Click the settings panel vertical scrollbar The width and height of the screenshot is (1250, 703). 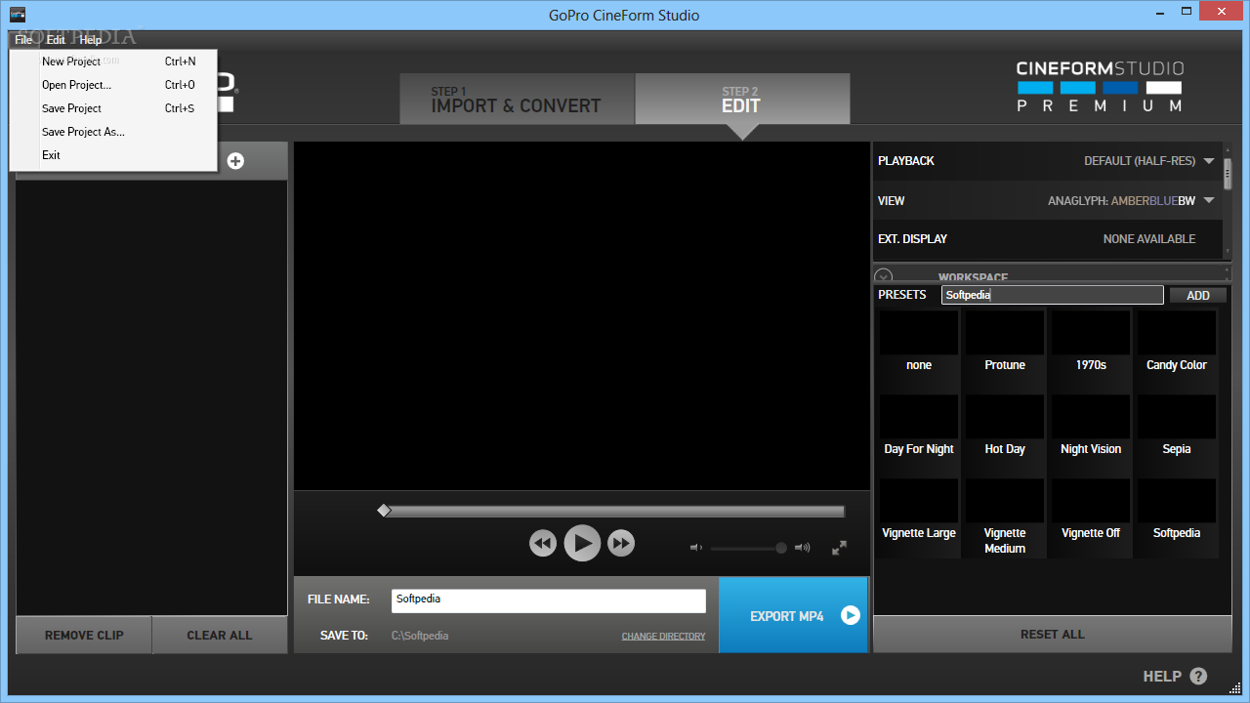(x=1228, y=174)
